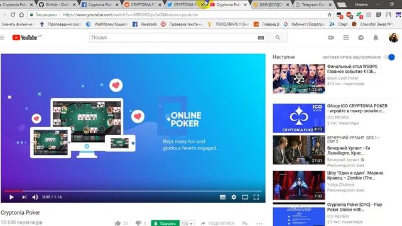Switch to the Reddit CRYPTONIA tab
The height and width of the screenshot is (226, 402).
tap(143, 4)
